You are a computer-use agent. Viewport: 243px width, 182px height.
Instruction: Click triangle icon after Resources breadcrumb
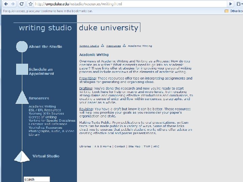click(124, 45)
